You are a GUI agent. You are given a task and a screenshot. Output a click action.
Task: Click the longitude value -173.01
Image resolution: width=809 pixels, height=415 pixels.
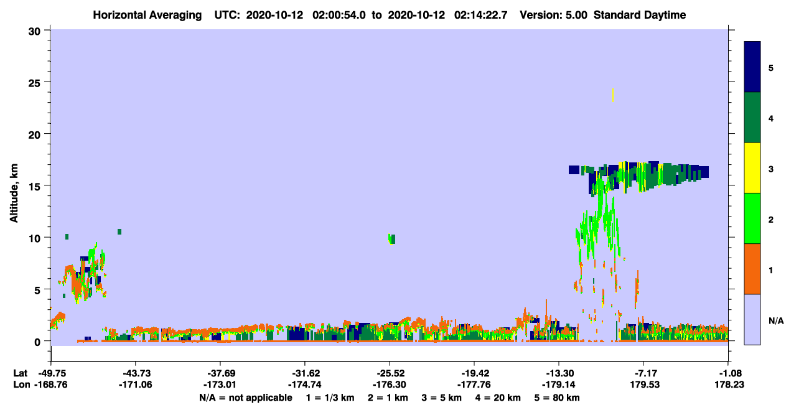coord(220,385)
